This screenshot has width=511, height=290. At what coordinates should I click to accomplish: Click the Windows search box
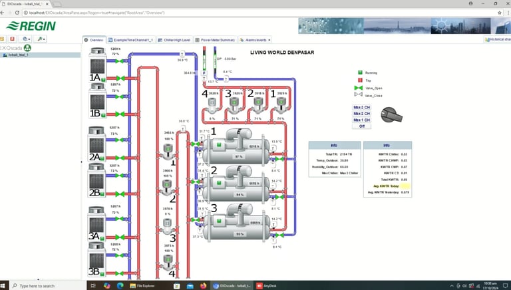pos(48,286)
